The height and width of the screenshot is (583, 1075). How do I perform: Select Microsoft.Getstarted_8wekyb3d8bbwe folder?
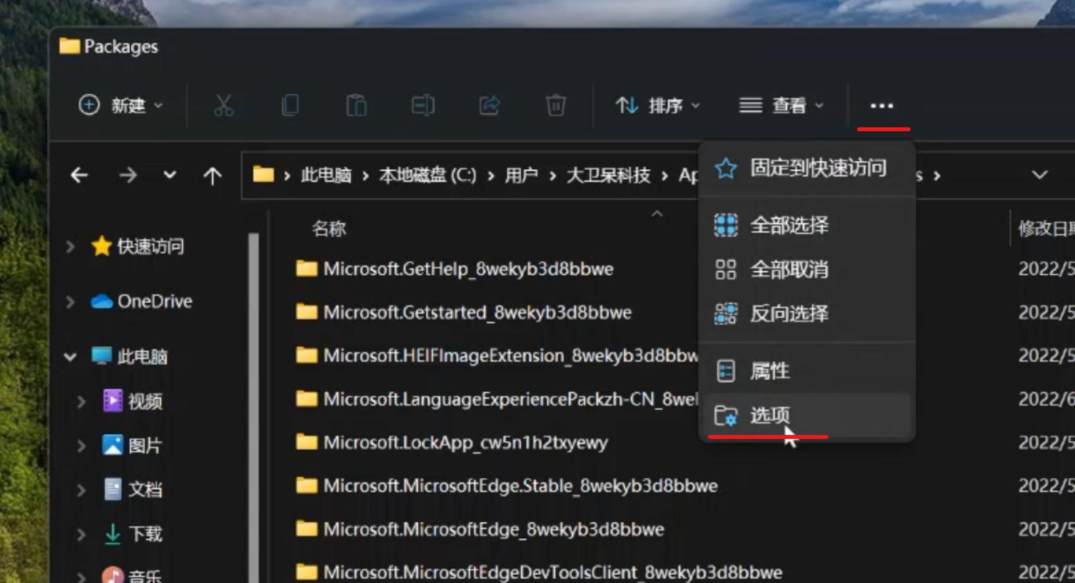(464, 313)
